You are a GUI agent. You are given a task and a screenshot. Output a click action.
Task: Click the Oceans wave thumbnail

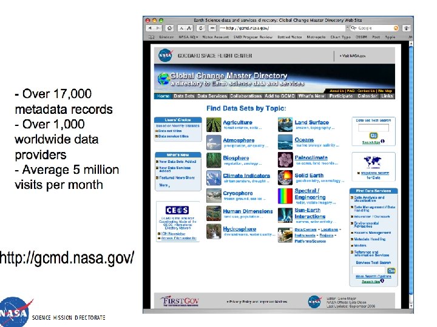point(285,142)
